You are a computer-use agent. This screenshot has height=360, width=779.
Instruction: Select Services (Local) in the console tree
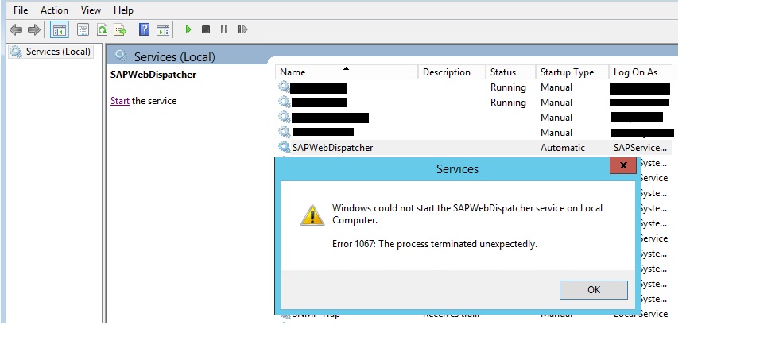(x=51, y=52)
